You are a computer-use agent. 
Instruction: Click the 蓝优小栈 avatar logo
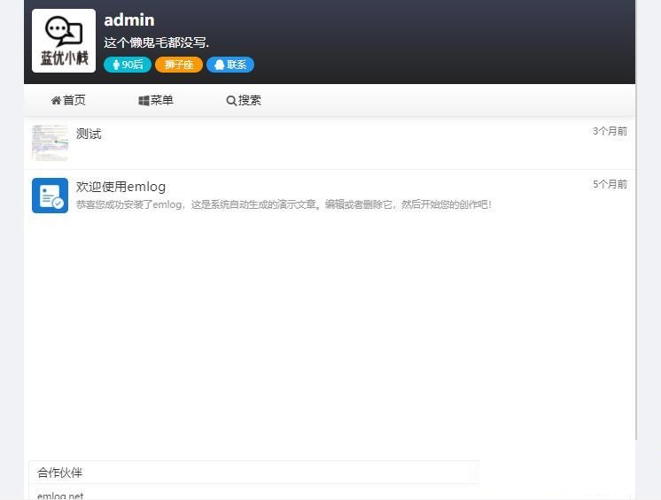[64, 41]
